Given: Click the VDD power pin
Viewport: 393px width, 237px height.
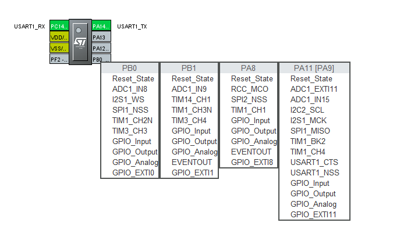Looking at the screenshot, I should click(59, 37).
